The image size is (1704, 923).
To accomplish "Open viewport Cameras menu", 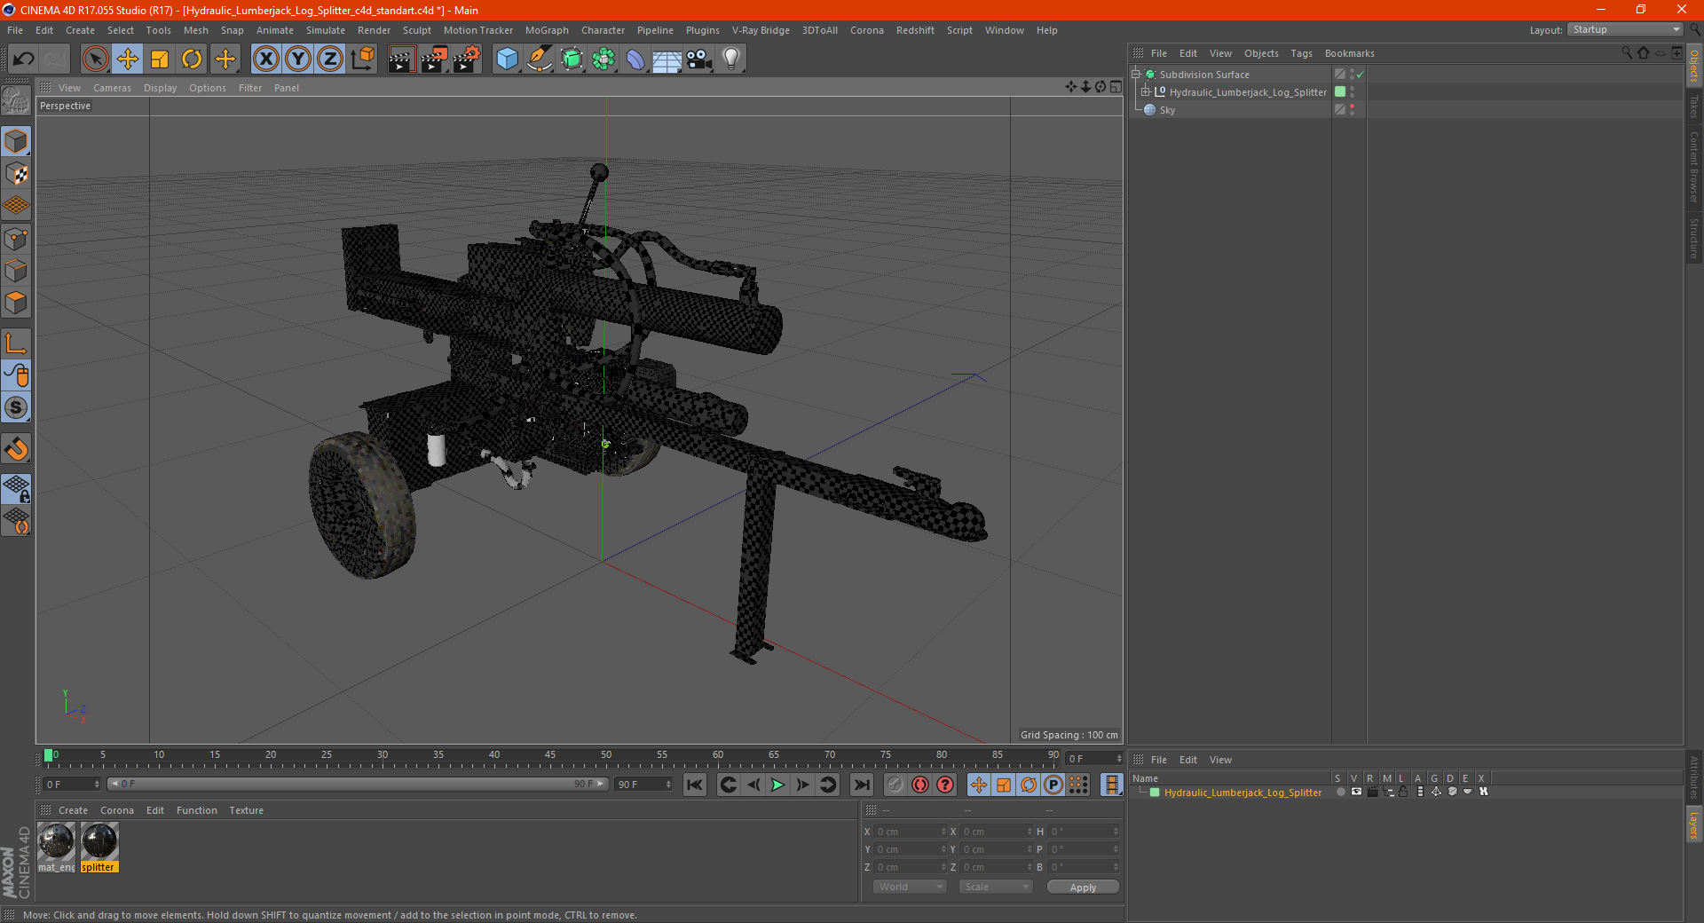I will click(x=112, y=88).
